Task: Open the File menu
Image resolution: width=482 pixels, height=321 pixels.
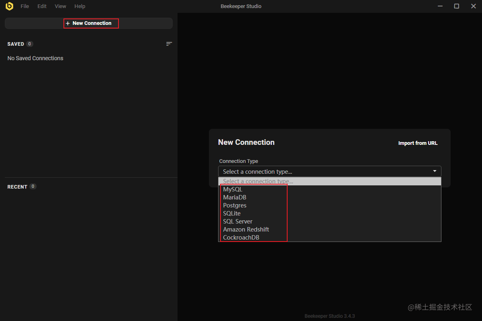Action: tap(25, 6)
